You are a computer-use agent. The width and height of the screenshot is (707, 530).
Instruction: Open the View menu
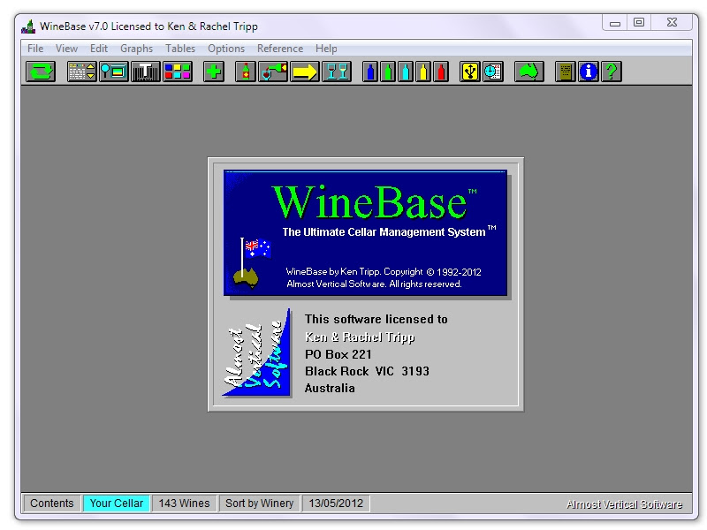point(66,49)
